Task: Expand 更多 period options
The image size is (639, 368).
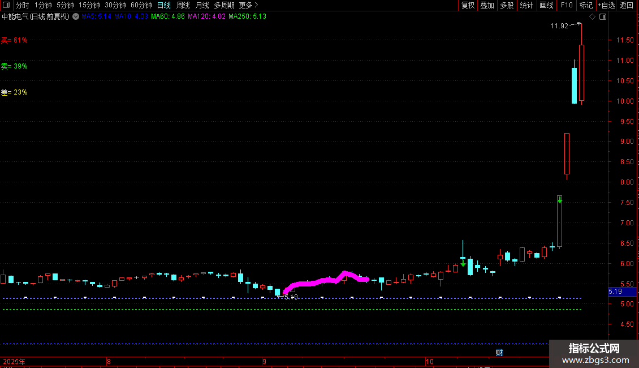Action: click(x=249, y=5)
